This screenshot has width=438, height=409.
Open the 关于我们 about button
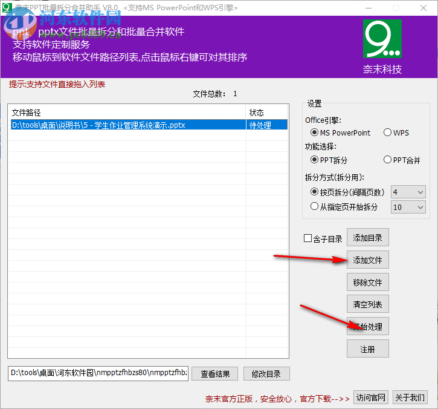[x=410, y=398]
